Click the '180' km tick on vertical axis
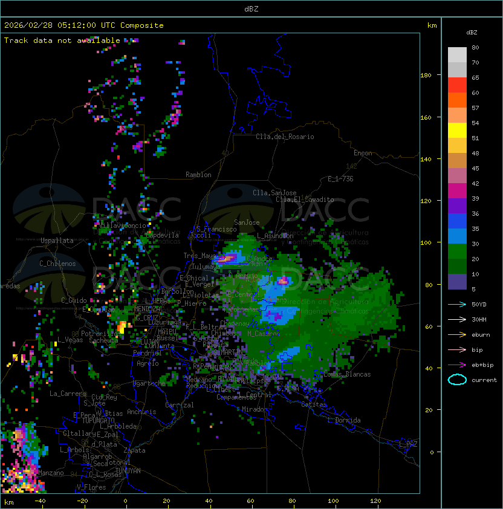Image resolution: width=503 pixels, height=509 pixels. [426, 76]
